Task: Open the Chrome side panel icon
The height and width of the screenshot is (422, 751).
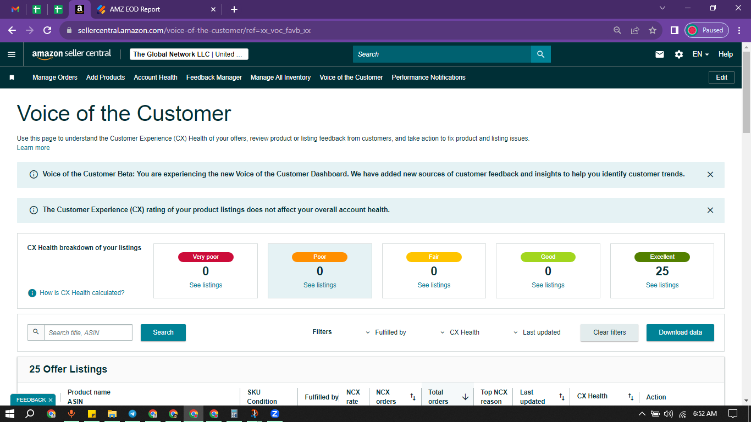Action: [674, 30]
